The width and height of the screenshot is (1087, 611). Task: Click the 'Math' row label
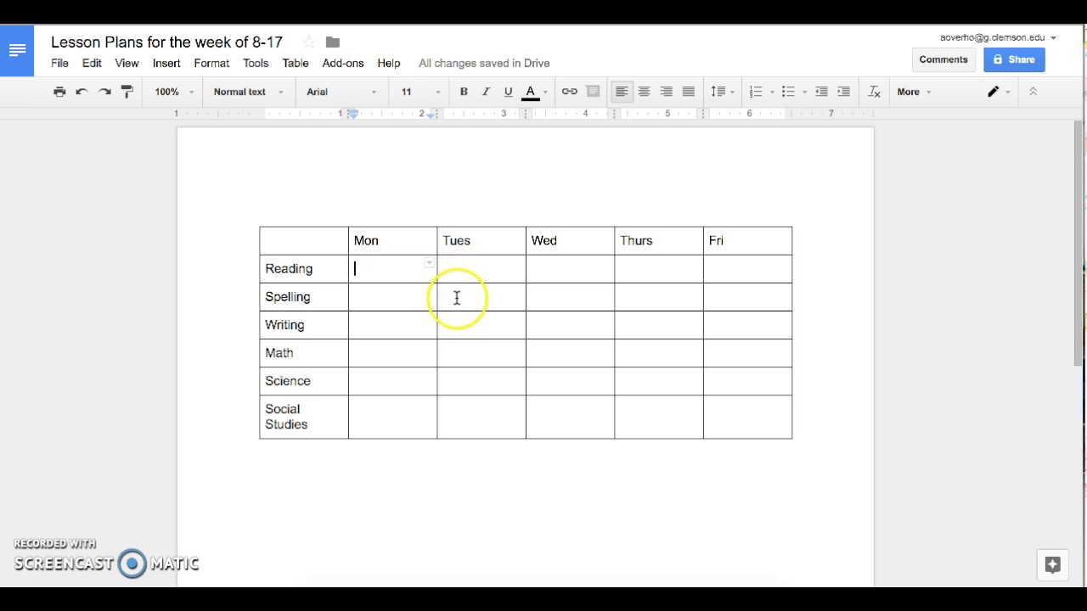[279, 353]
